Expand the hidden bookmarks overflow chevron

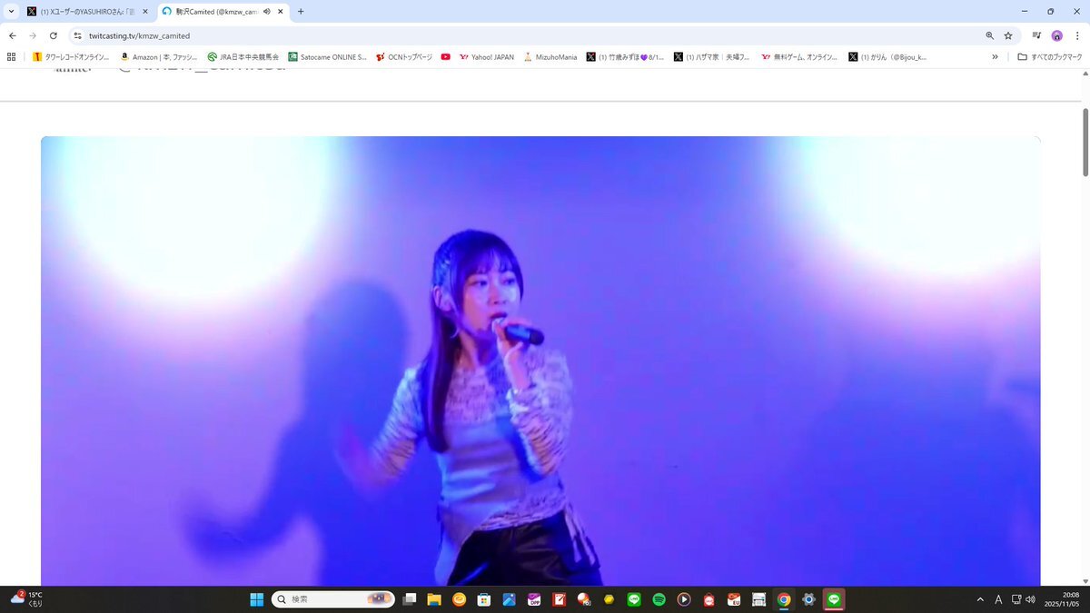coord(995,56)
